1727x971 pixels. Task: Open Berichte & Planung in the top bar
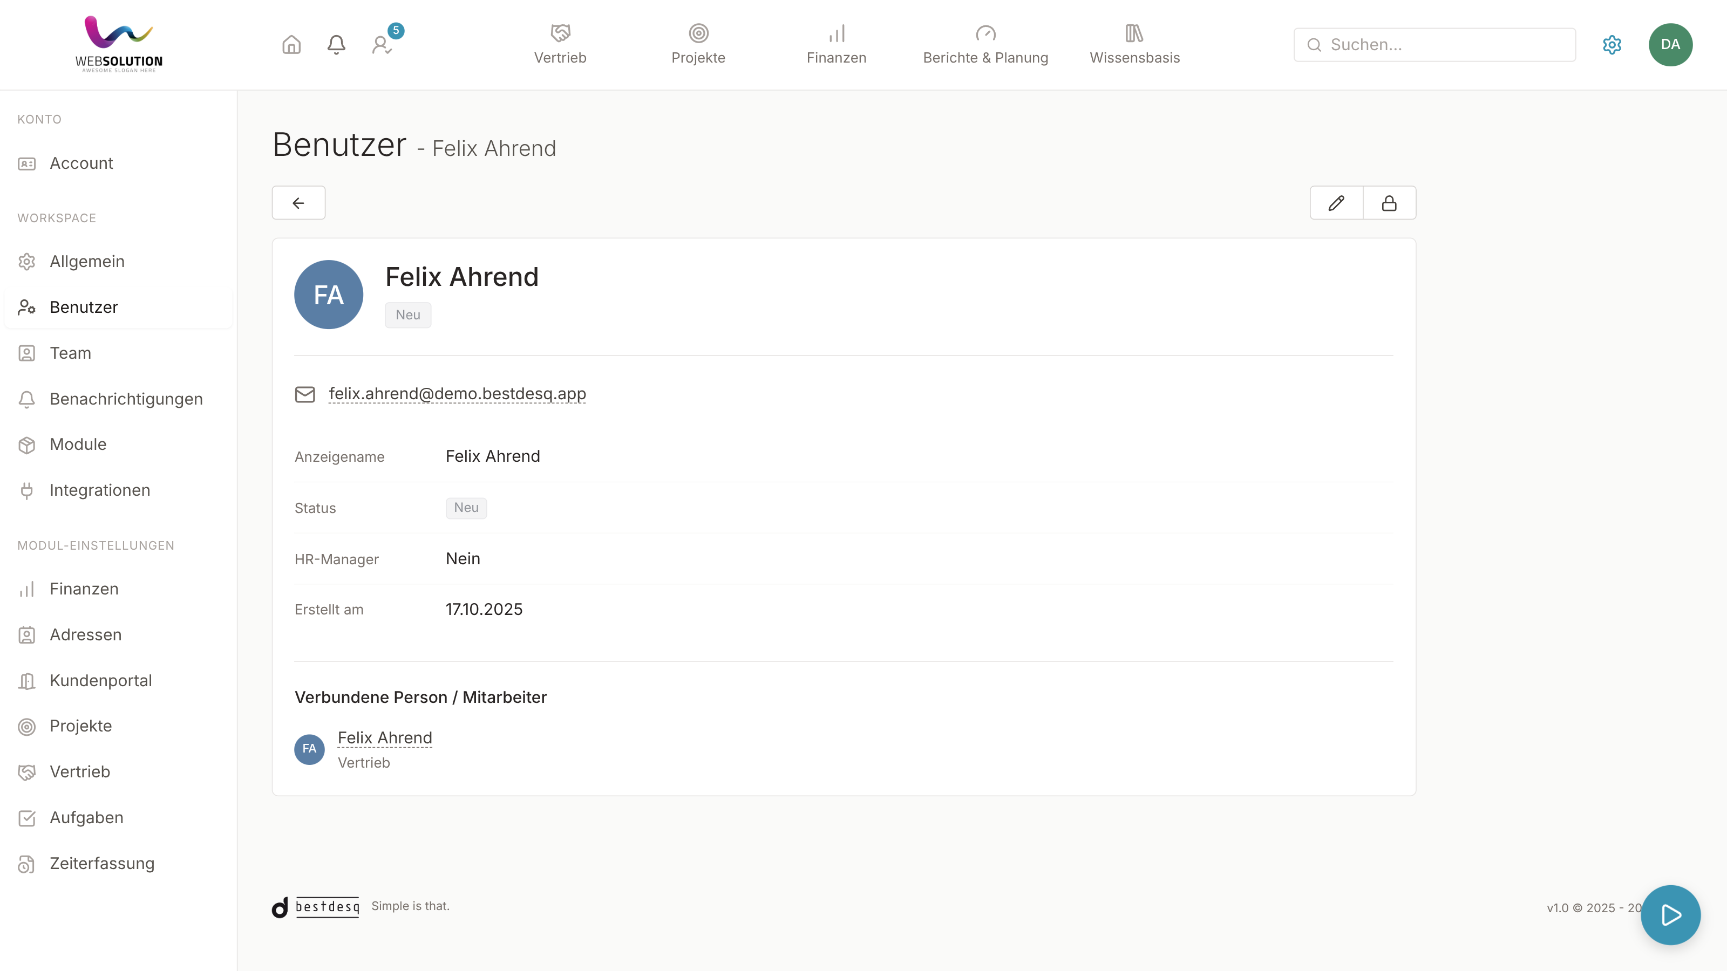pos(985,44)
